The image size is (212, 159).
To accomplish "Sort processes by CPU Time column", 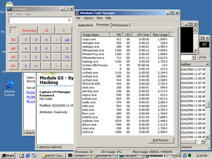I will point(141,35).
